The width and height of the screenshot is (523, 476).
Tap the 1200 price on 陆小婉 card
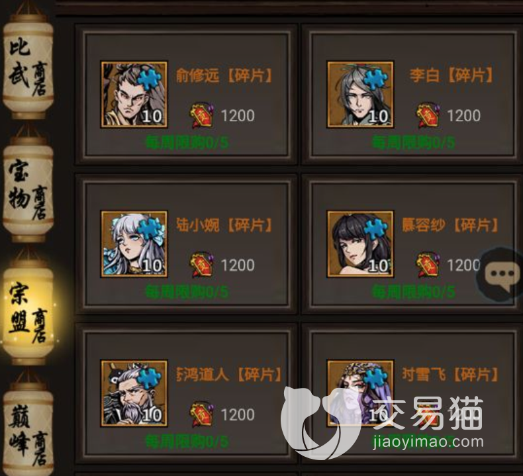click(238, 265)
